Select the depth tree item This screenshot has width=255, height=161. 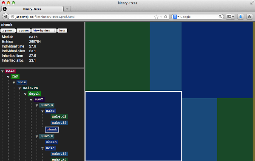tap(34, 94)
